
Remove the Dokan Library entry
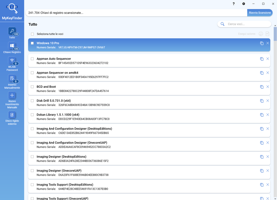268,114
